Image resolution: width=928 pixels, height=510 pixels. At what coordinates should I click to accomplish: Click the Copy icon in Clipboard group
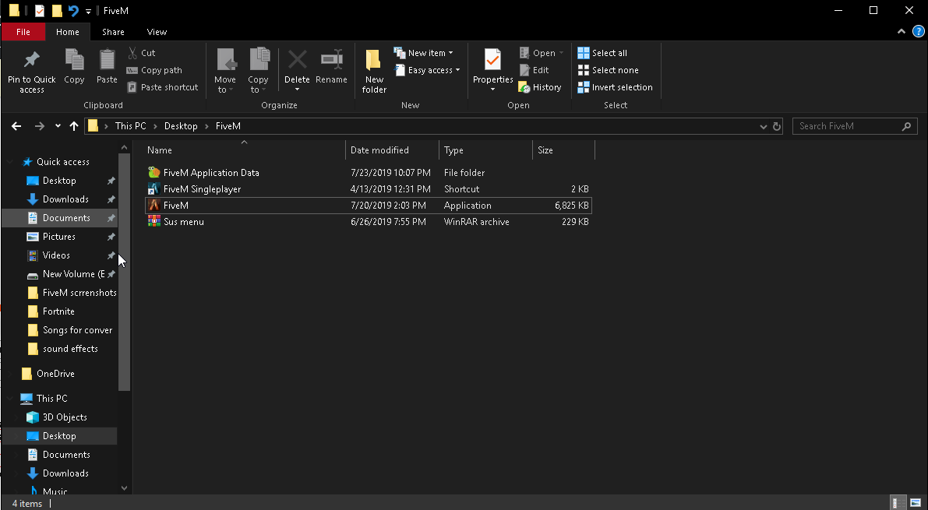[74, 61]
